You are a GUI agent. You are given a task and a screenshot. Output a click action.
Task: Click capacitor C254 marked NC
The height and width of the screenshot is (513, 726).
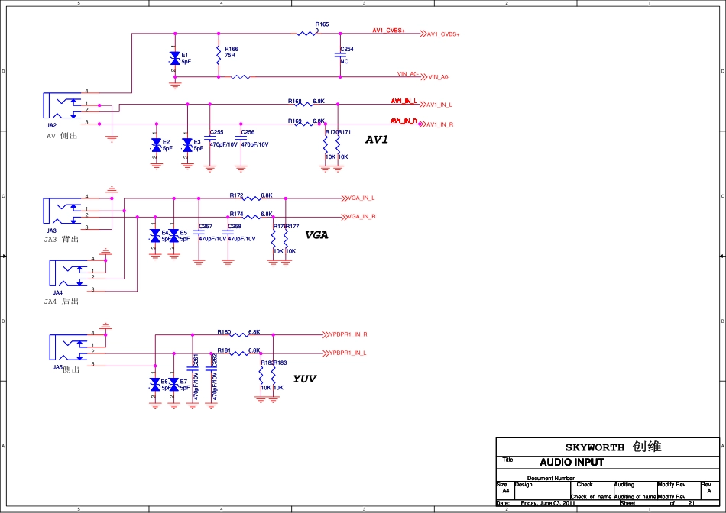click(x=341, y=55)
